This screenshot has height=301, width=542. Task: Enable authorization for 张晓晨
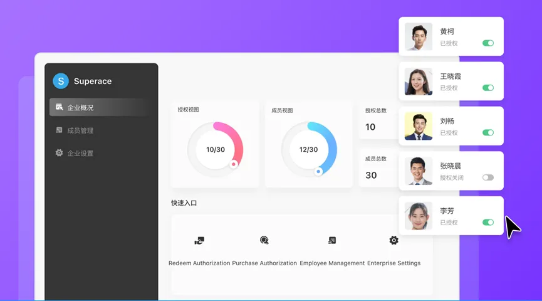coord(488,177)
